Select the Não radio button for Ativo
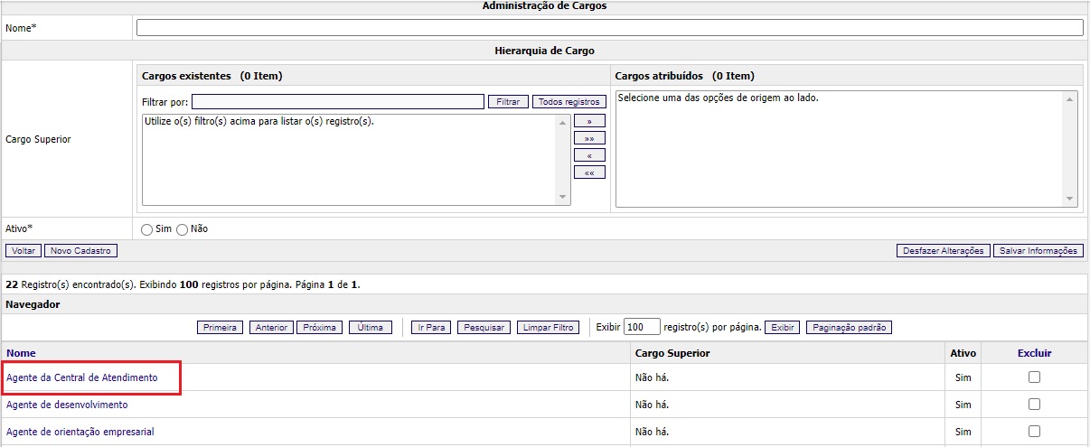 [x=182, y=229]
